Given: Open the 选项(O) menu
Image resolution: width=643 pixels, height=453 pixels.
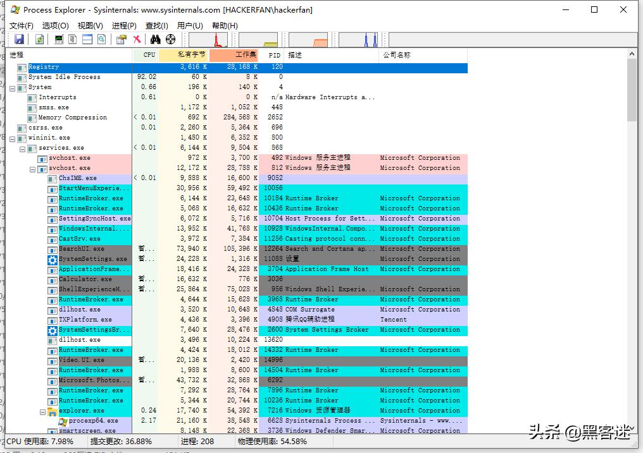Looking at the screenshot, I should tap(54, 25).
